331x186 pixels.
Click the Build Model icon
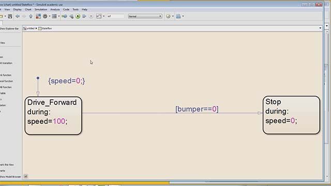point(178,16)
